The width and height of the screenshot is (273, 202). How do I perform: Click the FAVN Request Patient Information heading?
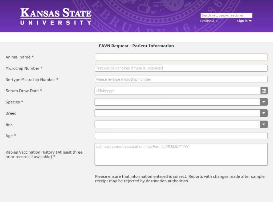click(136, 46)
